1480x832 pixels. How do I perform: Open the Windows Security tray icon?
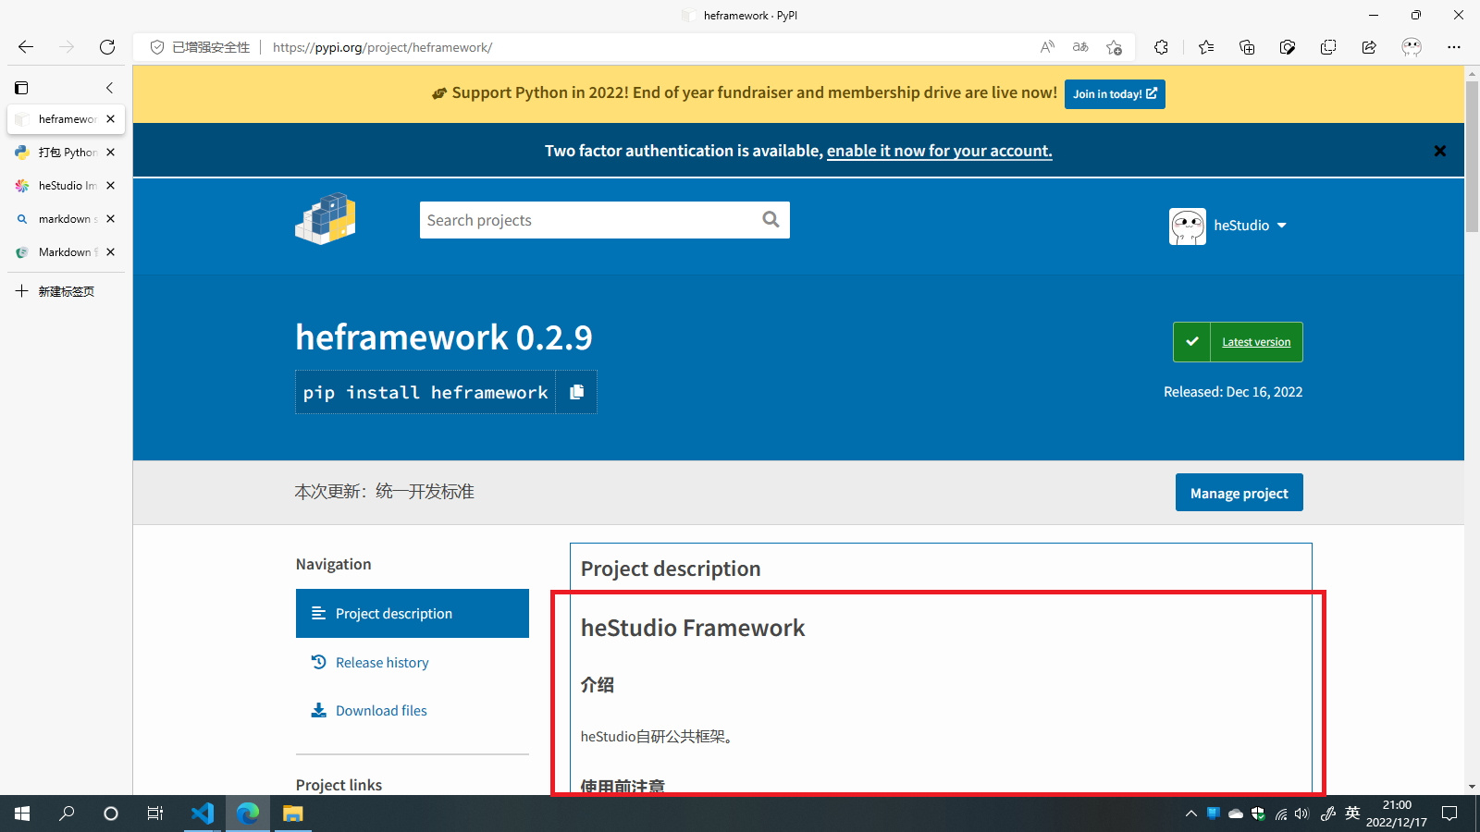[1258, 814]
